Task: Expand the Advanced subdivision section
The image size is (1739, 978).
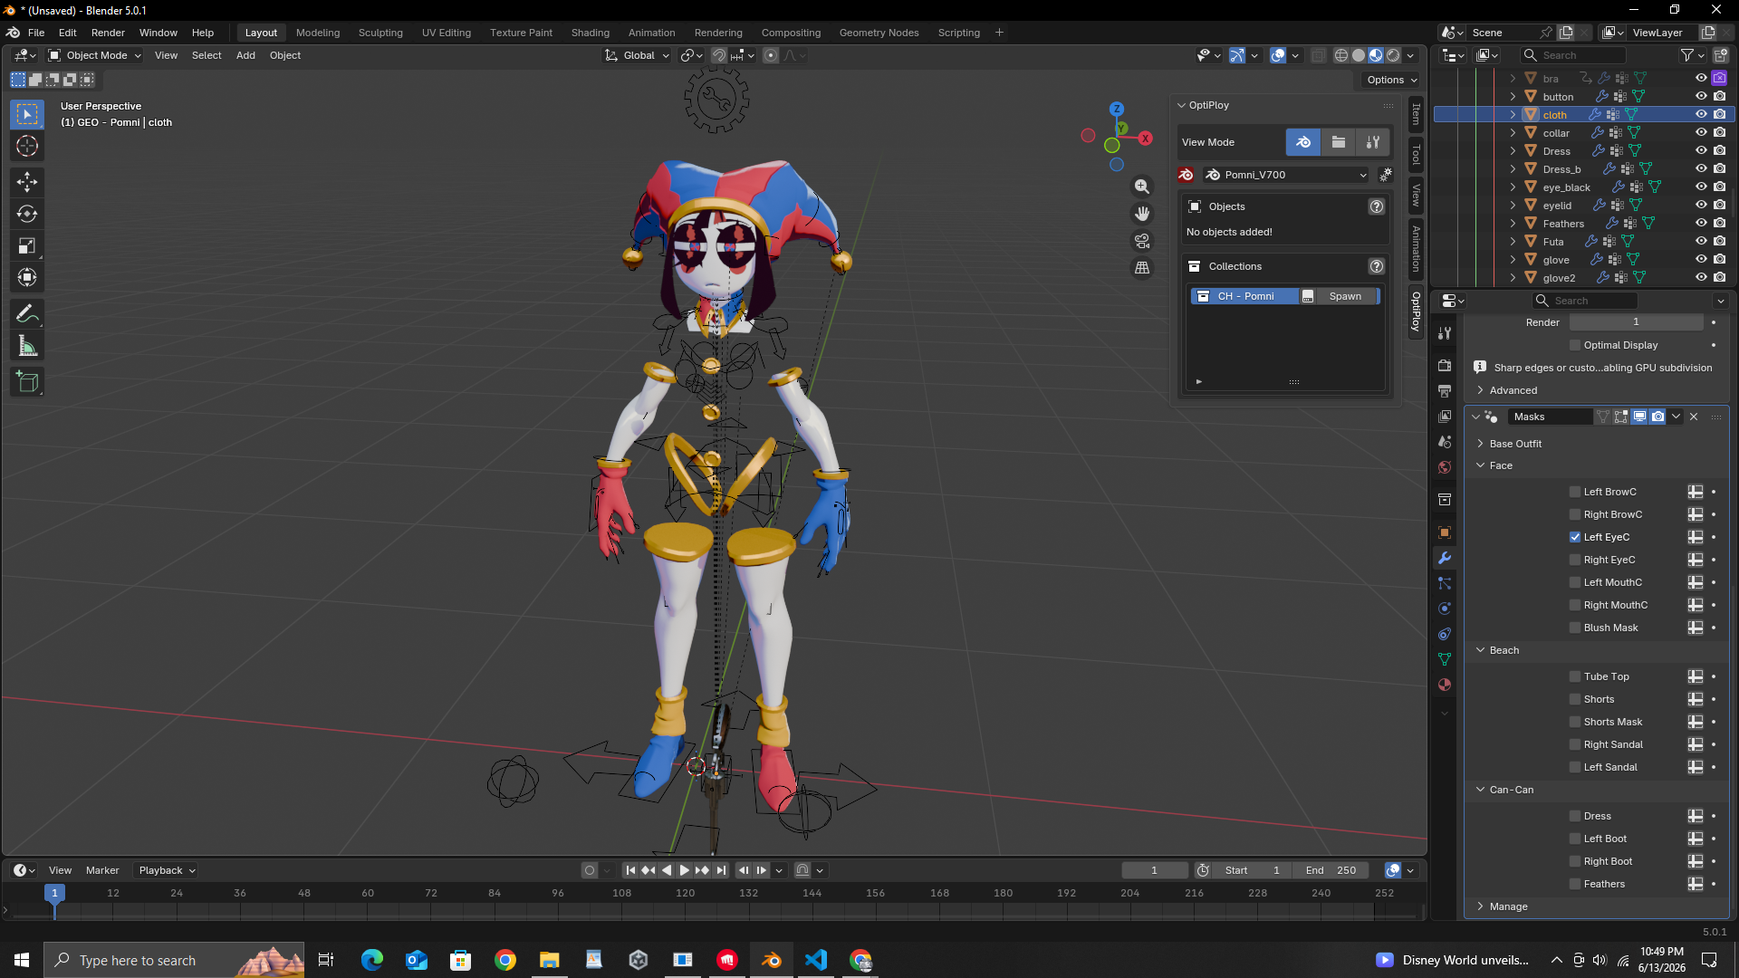Action: (1513, 390)
